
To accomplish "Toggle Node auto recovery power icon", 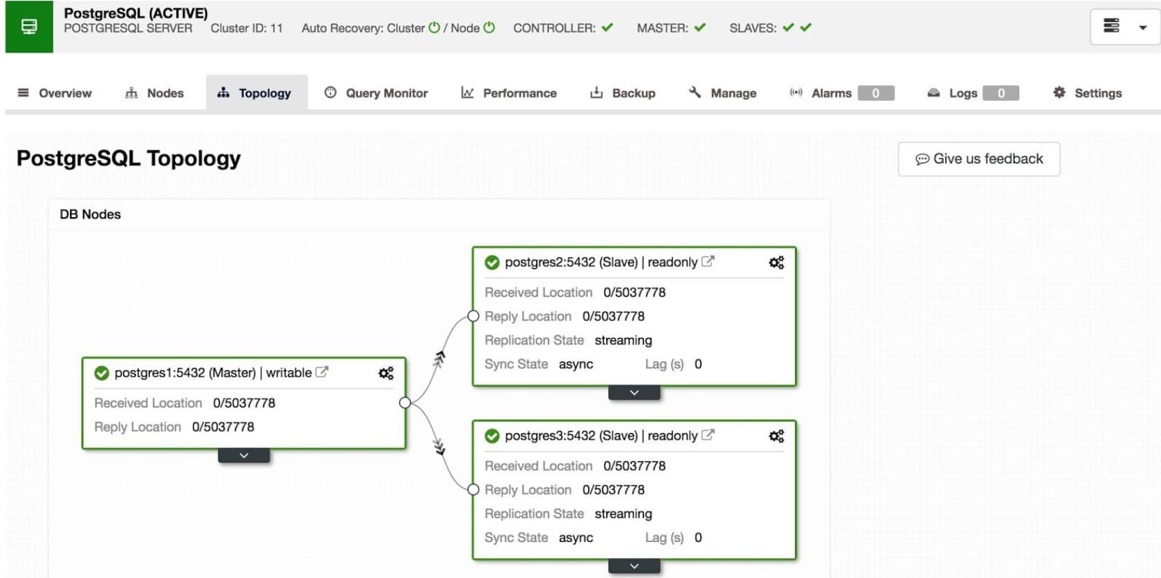I will tap(489, 28).
